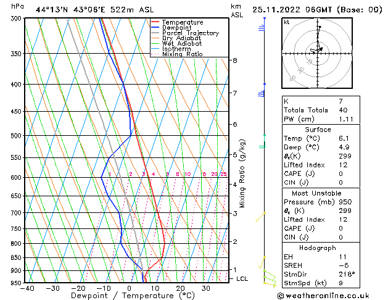Viewport: 388px width, 300px height.
Task: Click the 8 km altitude label
Action: 234,60
